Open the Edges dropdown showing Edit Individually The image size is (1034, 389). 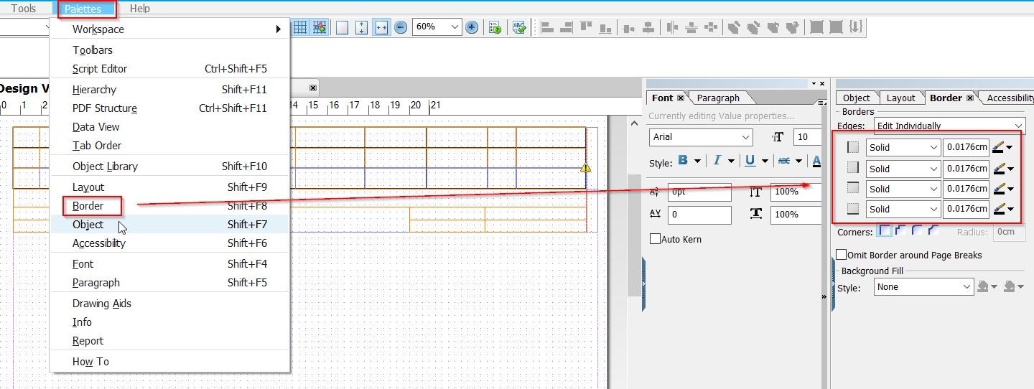pyautogui.click(x=949, y=126)
